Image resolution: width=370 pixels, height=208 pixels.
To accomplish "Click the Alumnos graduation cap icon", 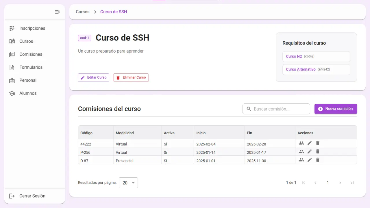I will (12, 93).
